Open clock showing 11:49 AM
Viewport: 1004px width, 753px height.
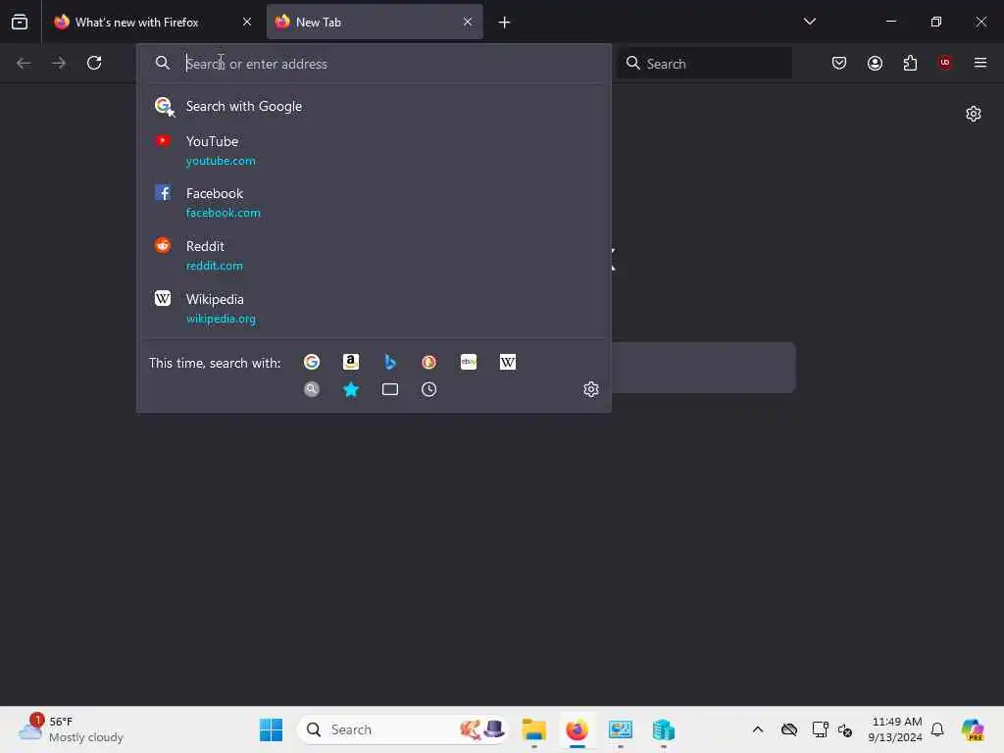895,729
